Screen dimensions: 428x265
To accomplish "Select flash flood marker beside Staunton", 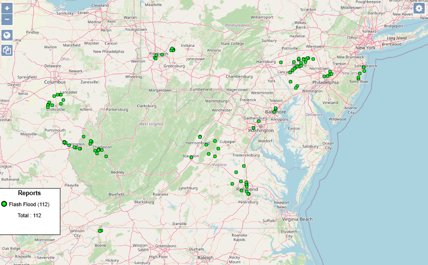I will (x=191, y=157).
